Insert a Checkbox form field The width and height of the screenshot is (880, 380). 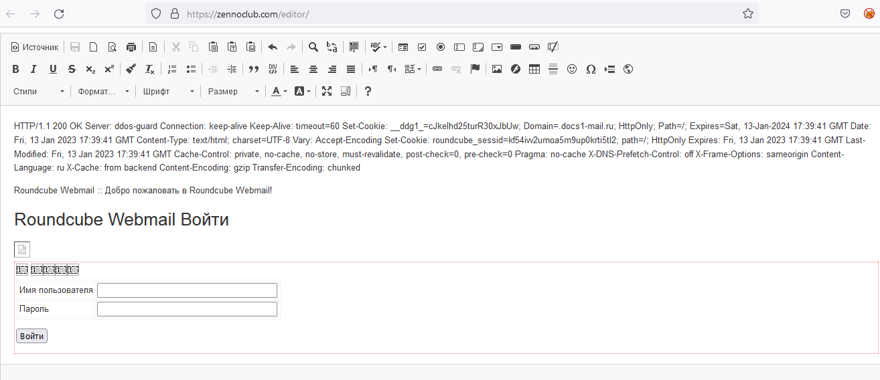pyautogui.click(x=422, y=47)
